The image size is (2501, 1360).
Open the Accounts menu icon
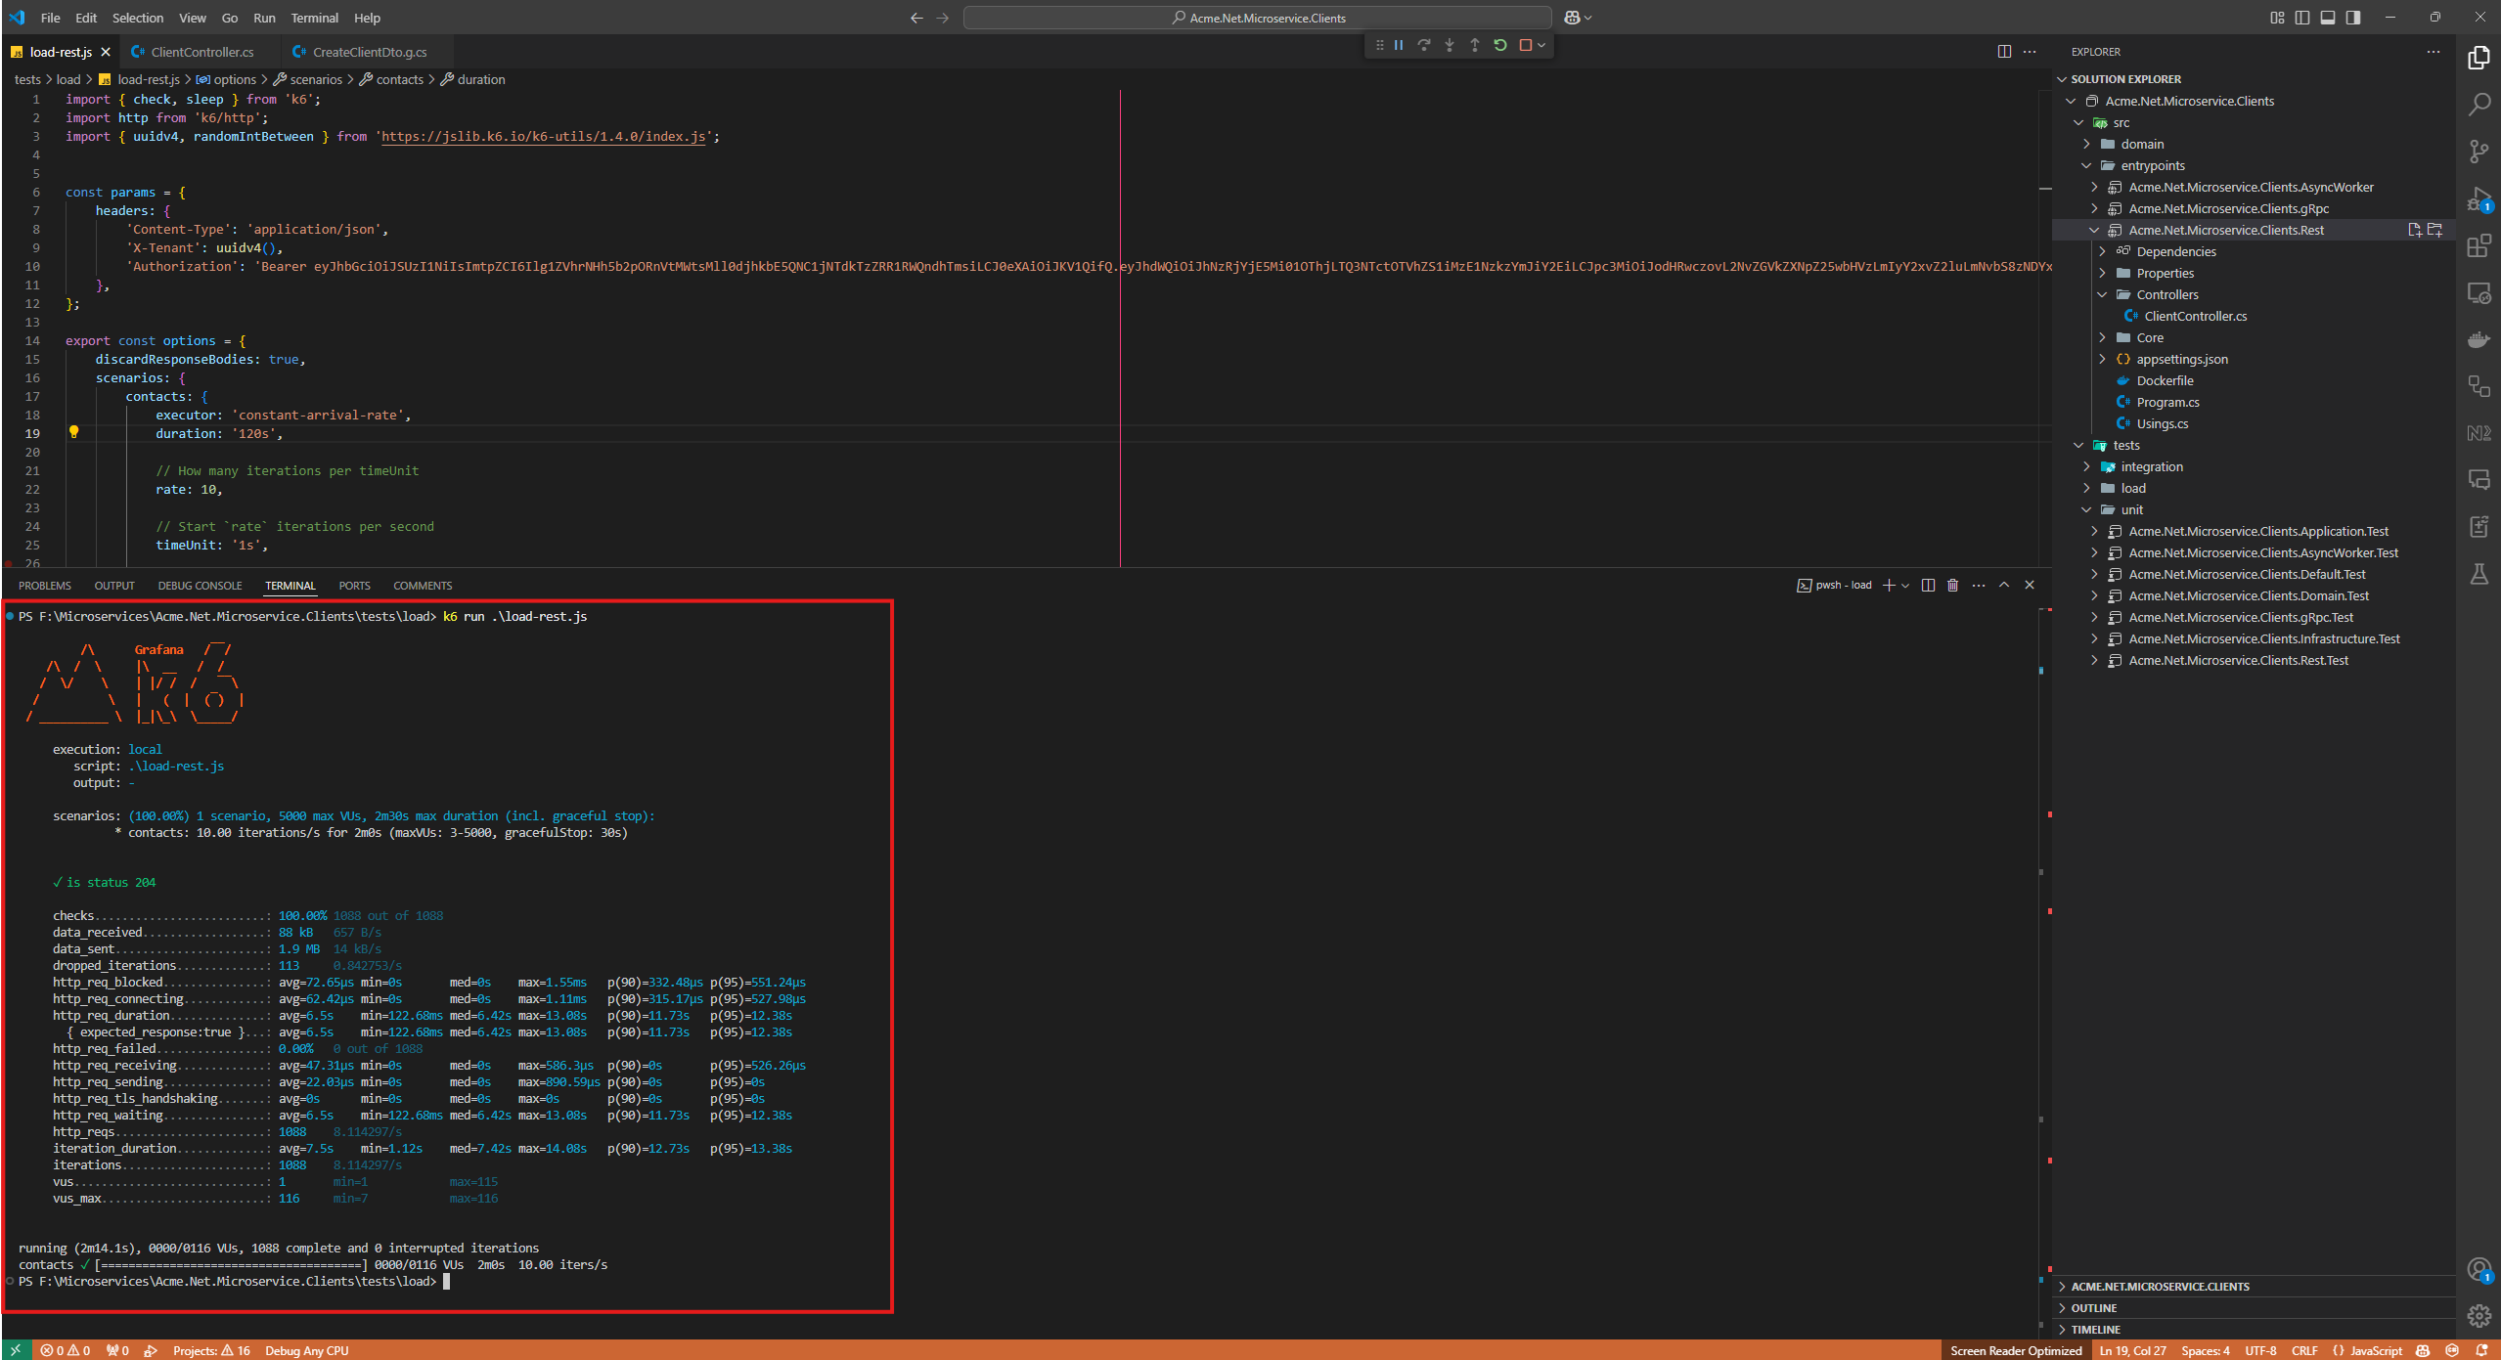click(2479, 1270)
